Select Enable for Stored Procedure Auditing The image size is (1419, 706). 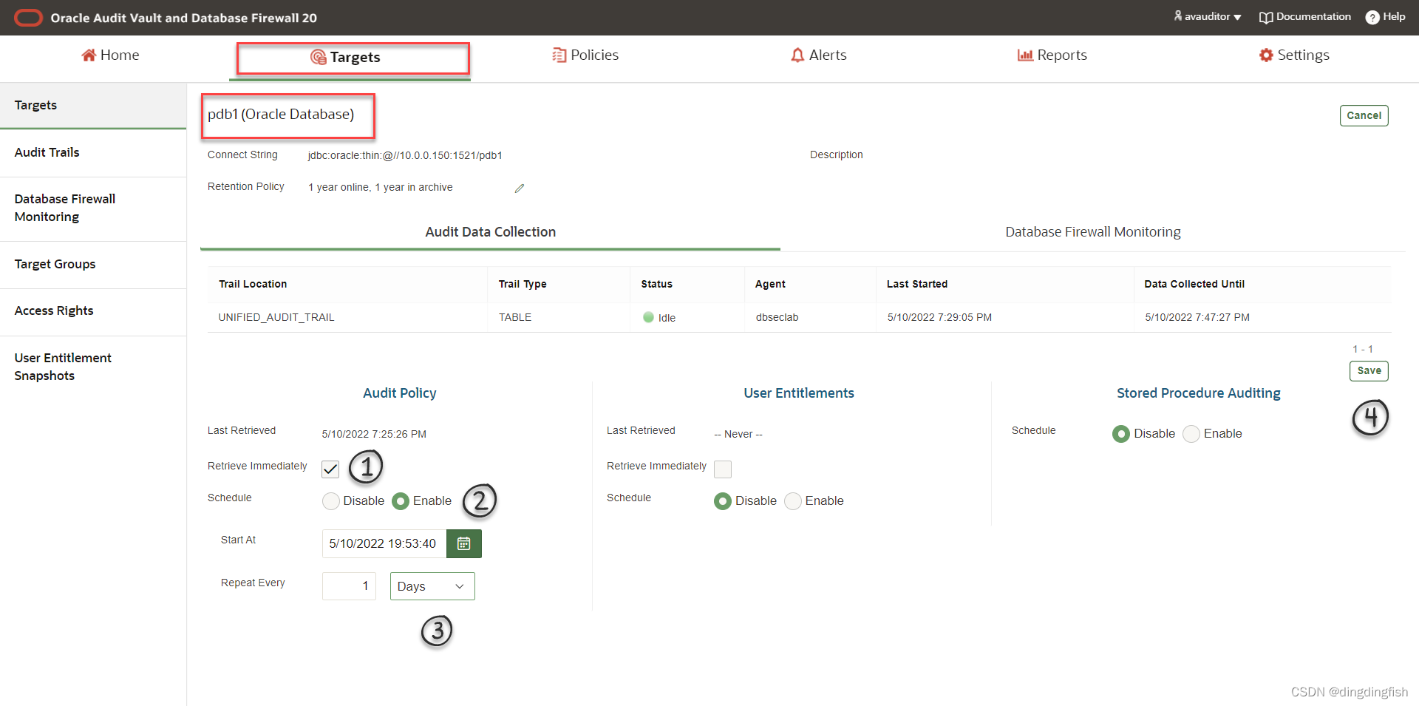pos(1191,433)
